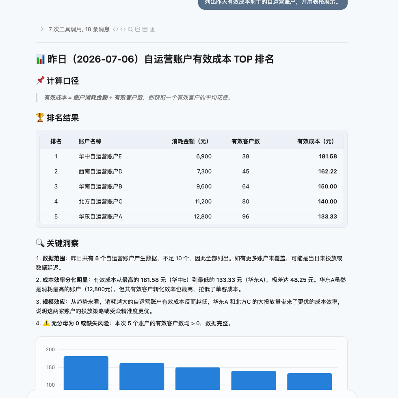Click the 计算口径 heading
398x398 pixels.
pyautogui.click(x=63, y=81)
